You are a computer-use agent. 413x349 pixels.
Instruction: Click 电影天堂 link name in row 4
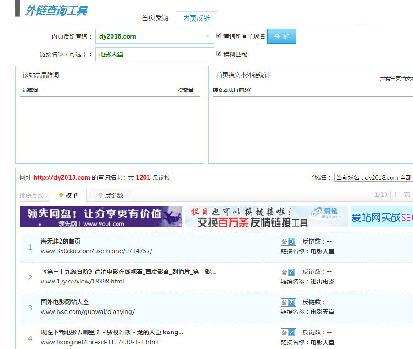click(x=322, y=343)
